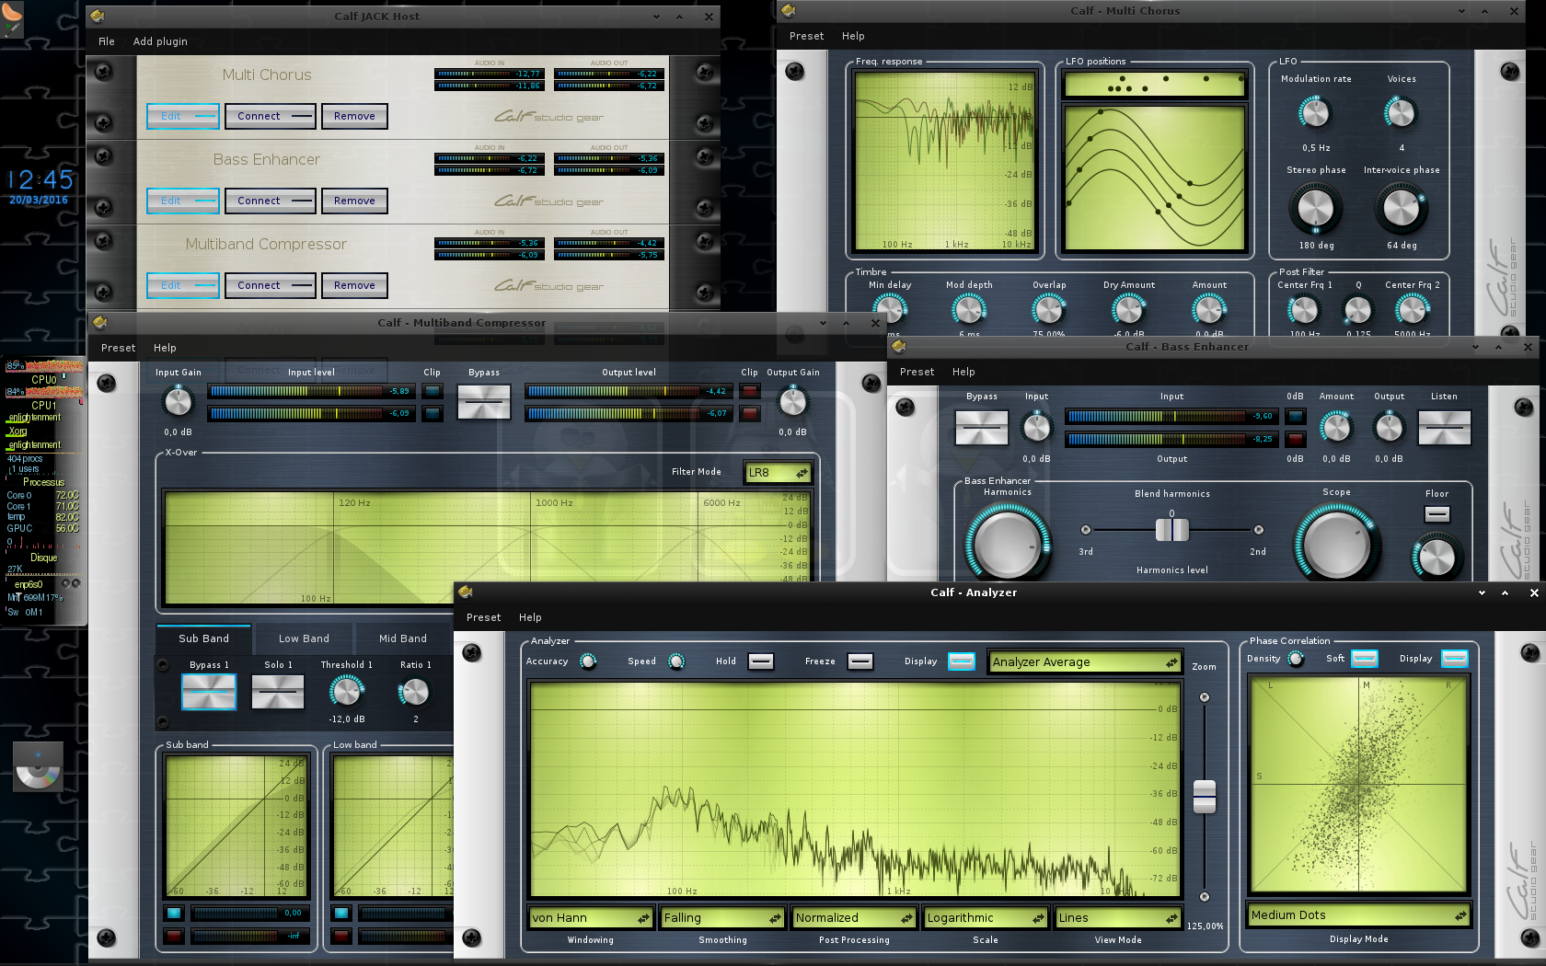Open the File menu in Calf JACK Host
The image size is (1546, 966).
(107, 41)
